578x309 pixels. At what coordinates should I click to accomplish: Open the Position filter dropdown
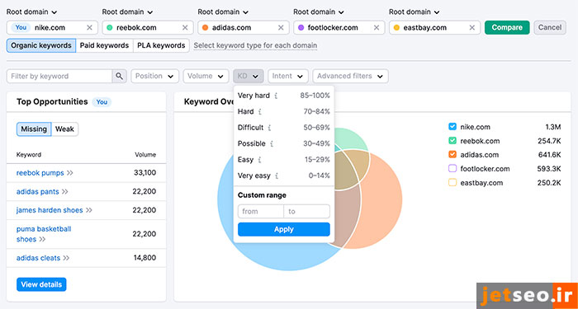(155, 76)
